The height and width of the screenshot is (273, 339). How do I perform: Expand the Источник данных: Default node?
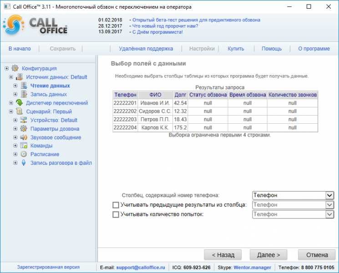11,77
